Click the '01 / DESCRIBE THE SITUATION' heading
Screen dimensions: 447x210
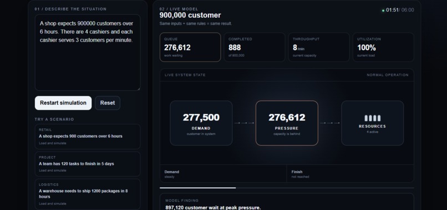tap(70, 9)
